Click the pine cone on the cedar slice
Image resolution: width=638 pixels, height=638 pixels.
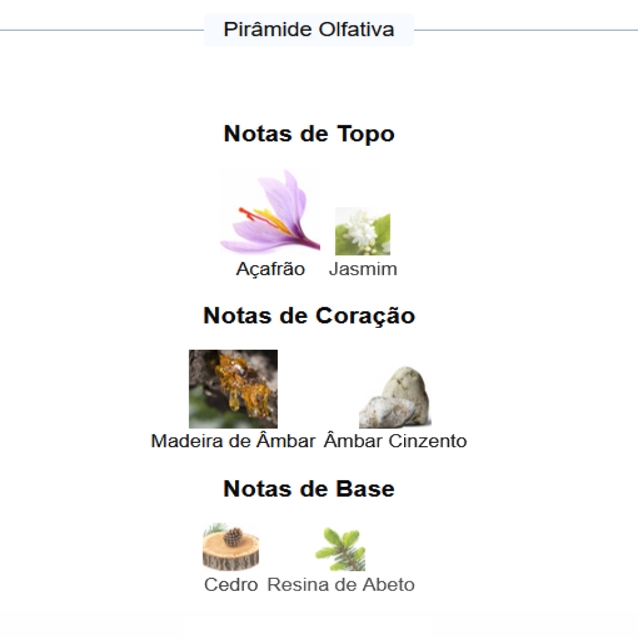(x=235, y=536)
